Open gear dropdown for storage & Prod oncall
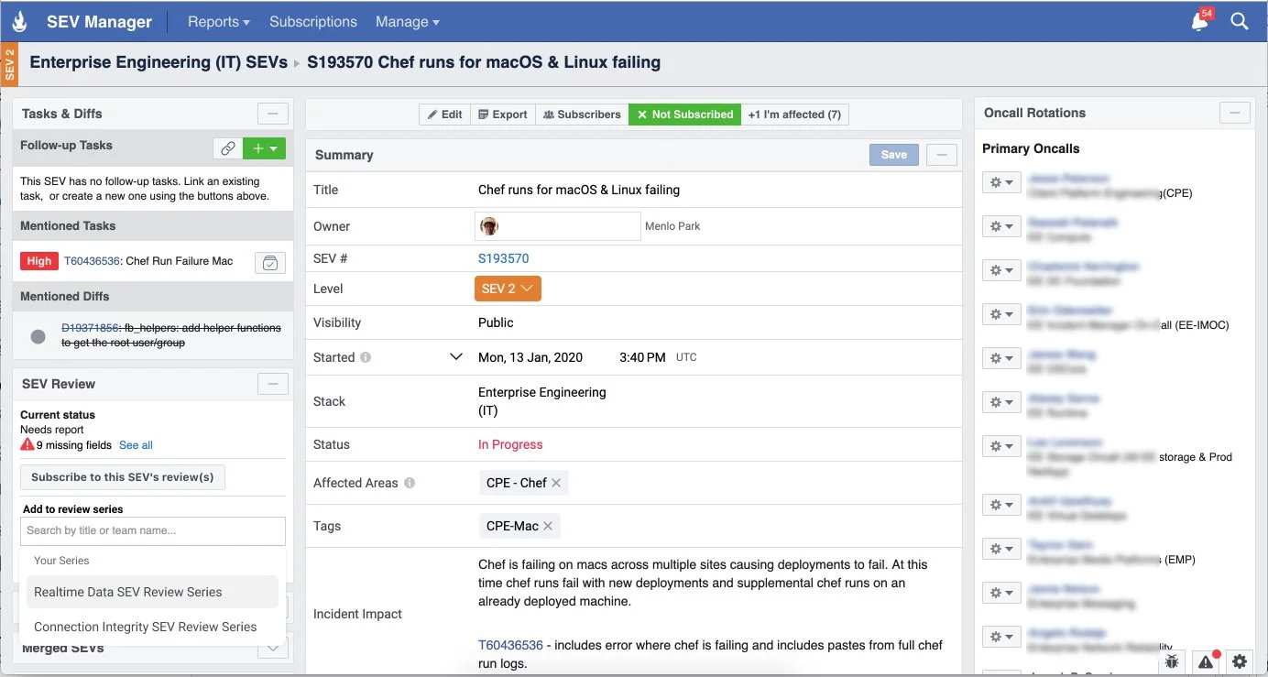Image resolution: width=1268 pixels, height=677 pixels. pyautogui.click(x=1000, y=446)
